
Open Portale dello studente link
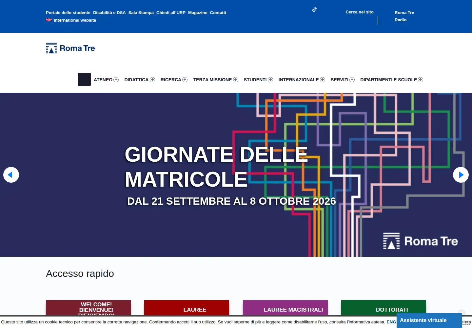click(68, 13)
